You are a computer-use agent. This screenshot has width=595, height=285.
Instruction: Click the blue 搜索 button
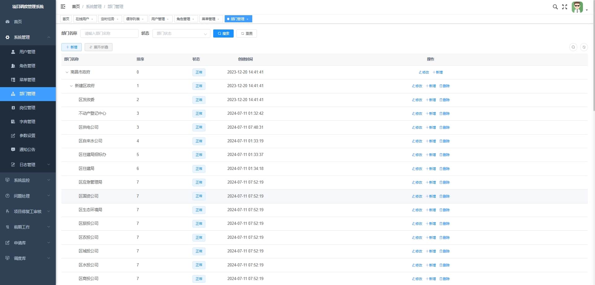(x=223, y=33)
